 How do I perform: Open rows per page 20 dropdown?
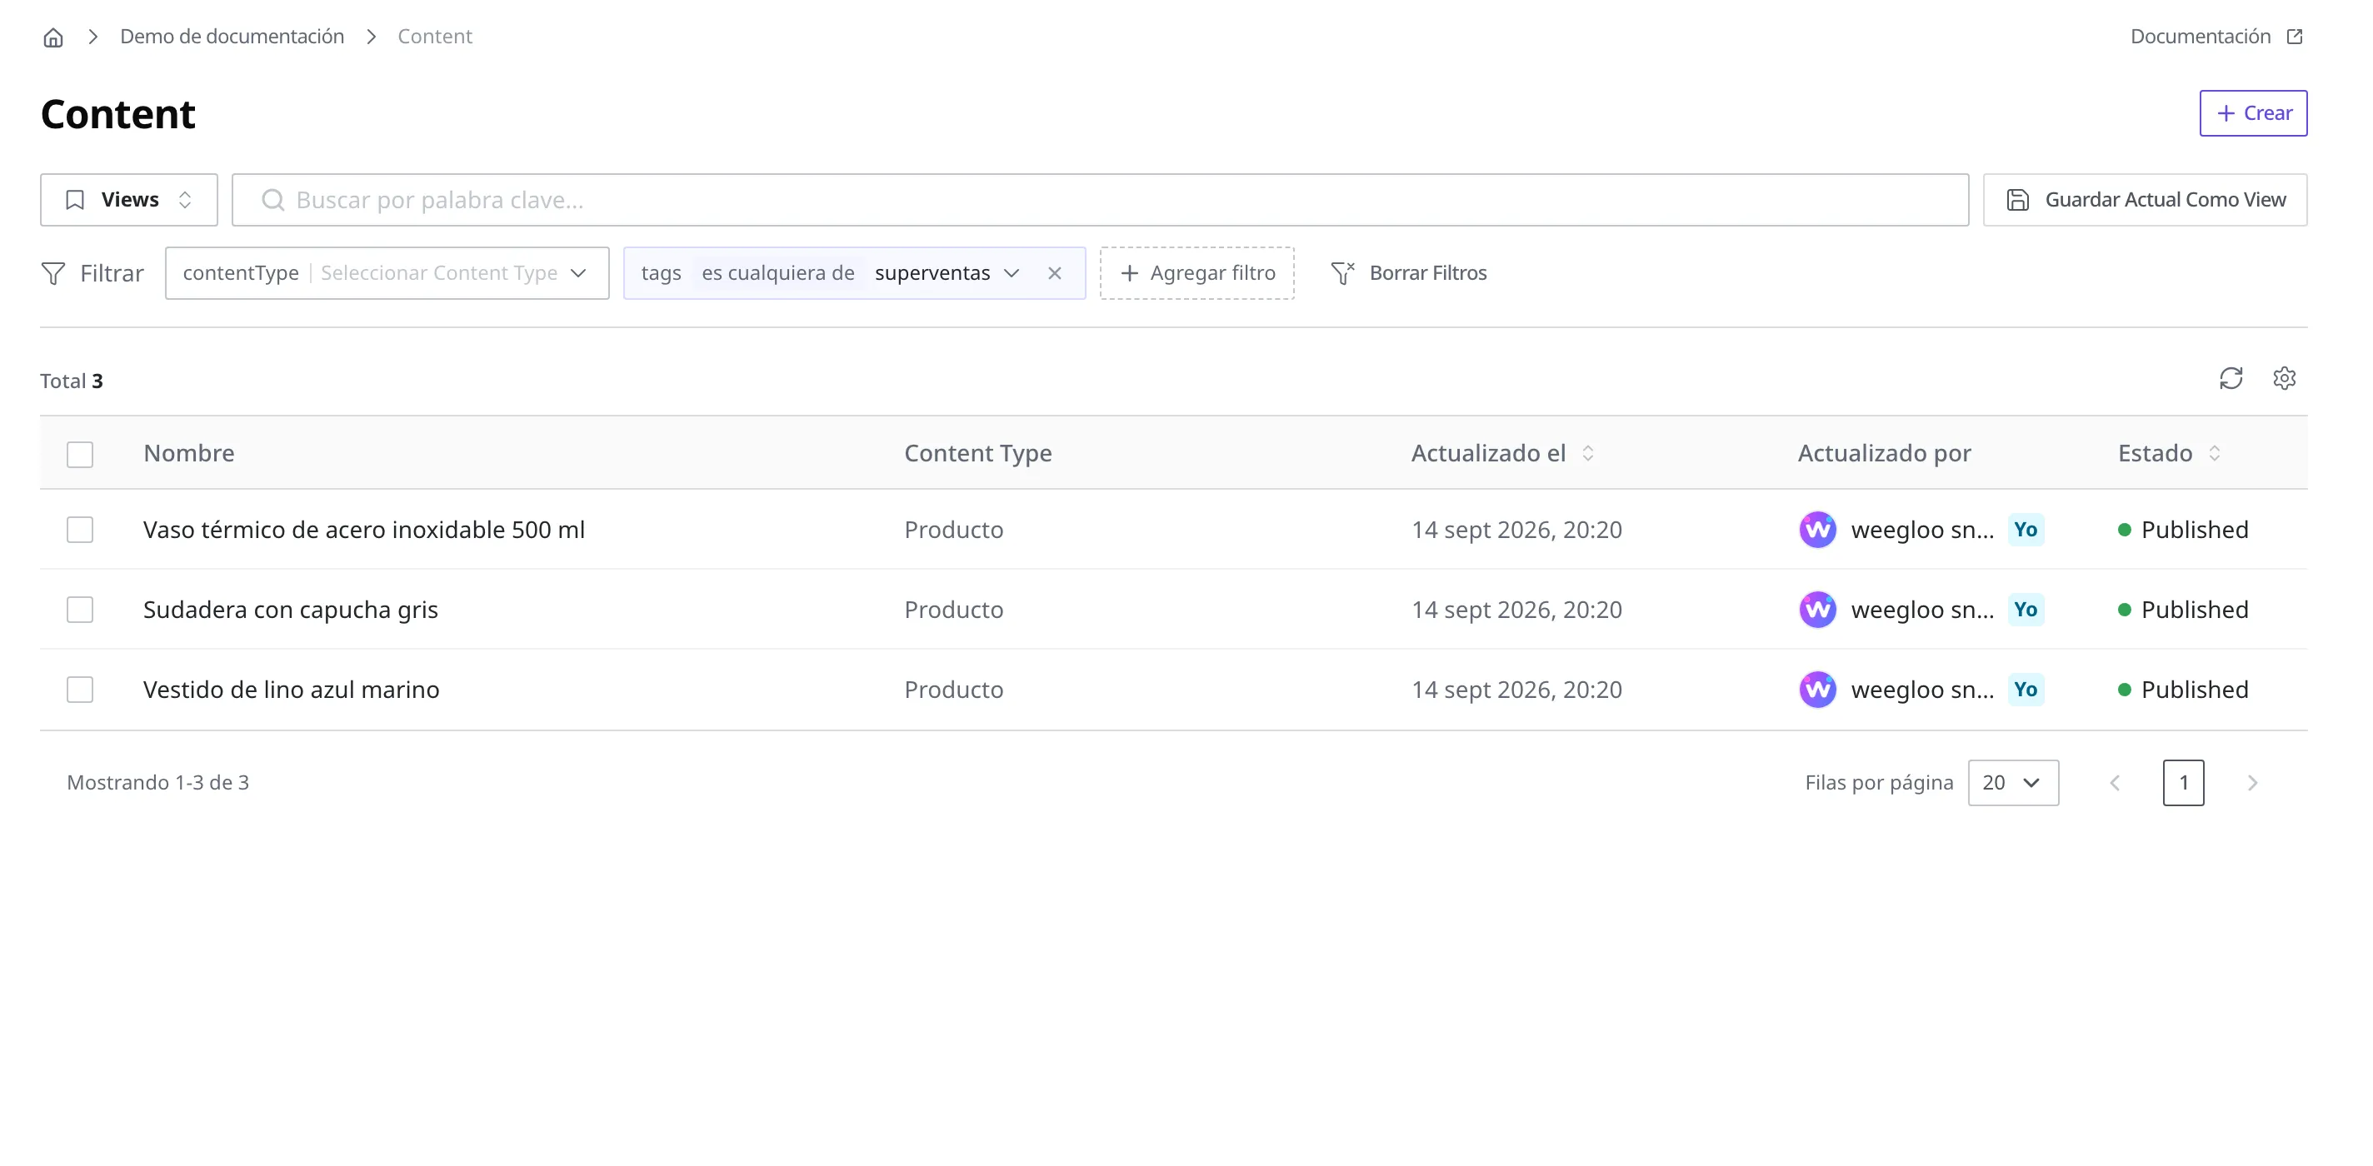2013,783
